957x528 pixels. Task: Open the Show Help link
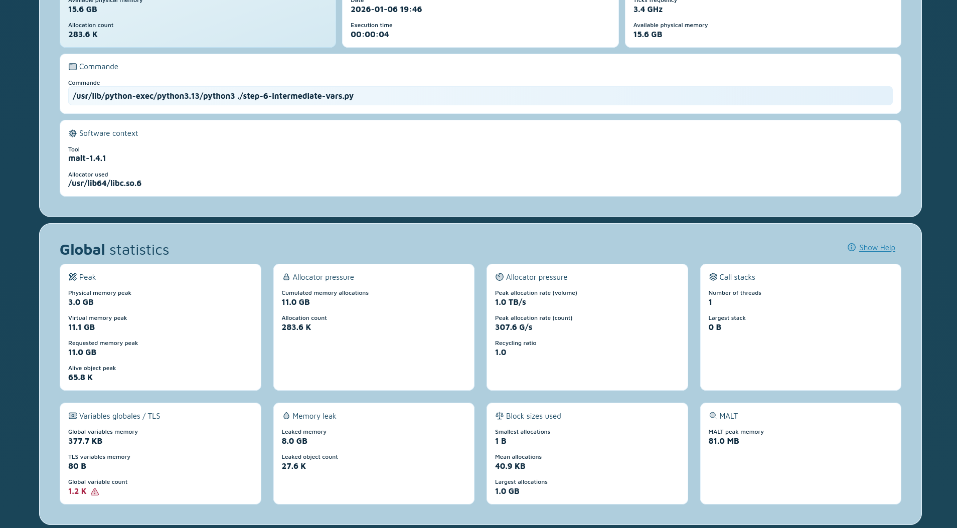877,248
